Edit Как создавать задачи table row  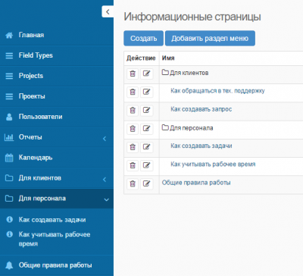147,147
